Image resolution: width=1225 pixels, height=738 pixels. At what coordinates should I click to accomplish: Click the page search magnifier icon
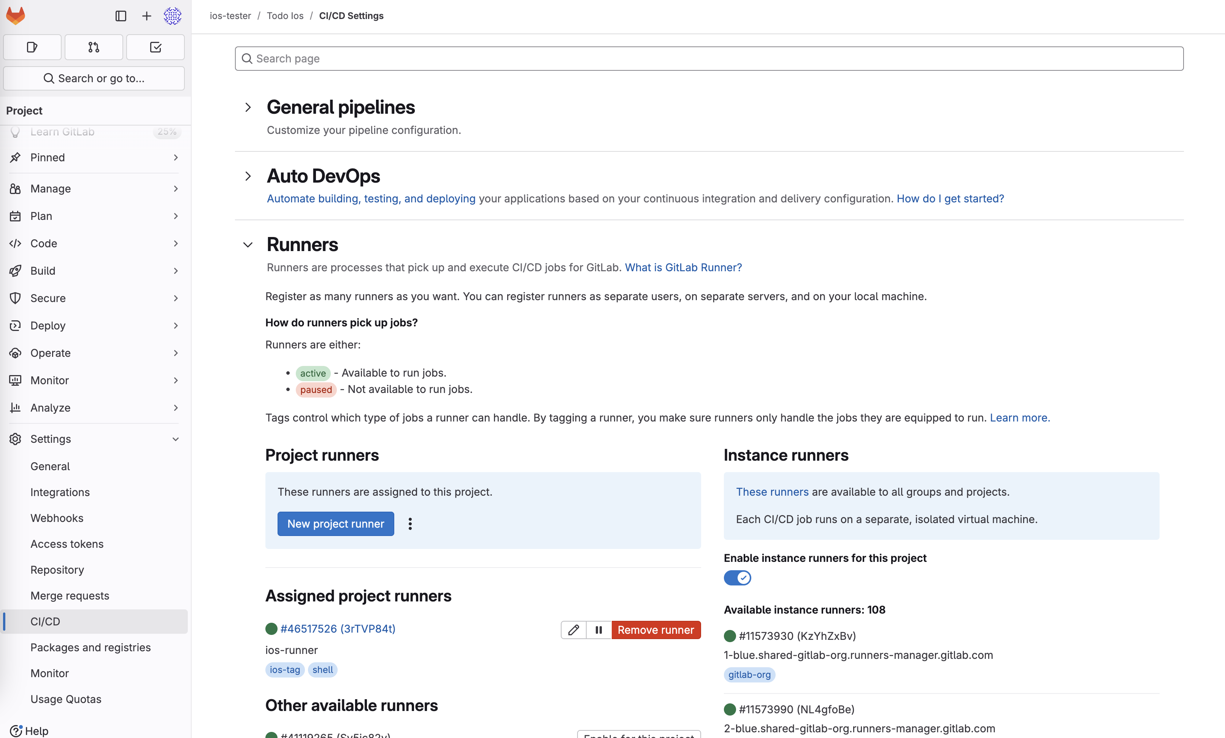click(247, 59)
